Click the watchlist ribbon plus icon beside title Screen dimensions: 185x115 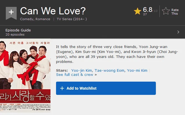point(11,13)
